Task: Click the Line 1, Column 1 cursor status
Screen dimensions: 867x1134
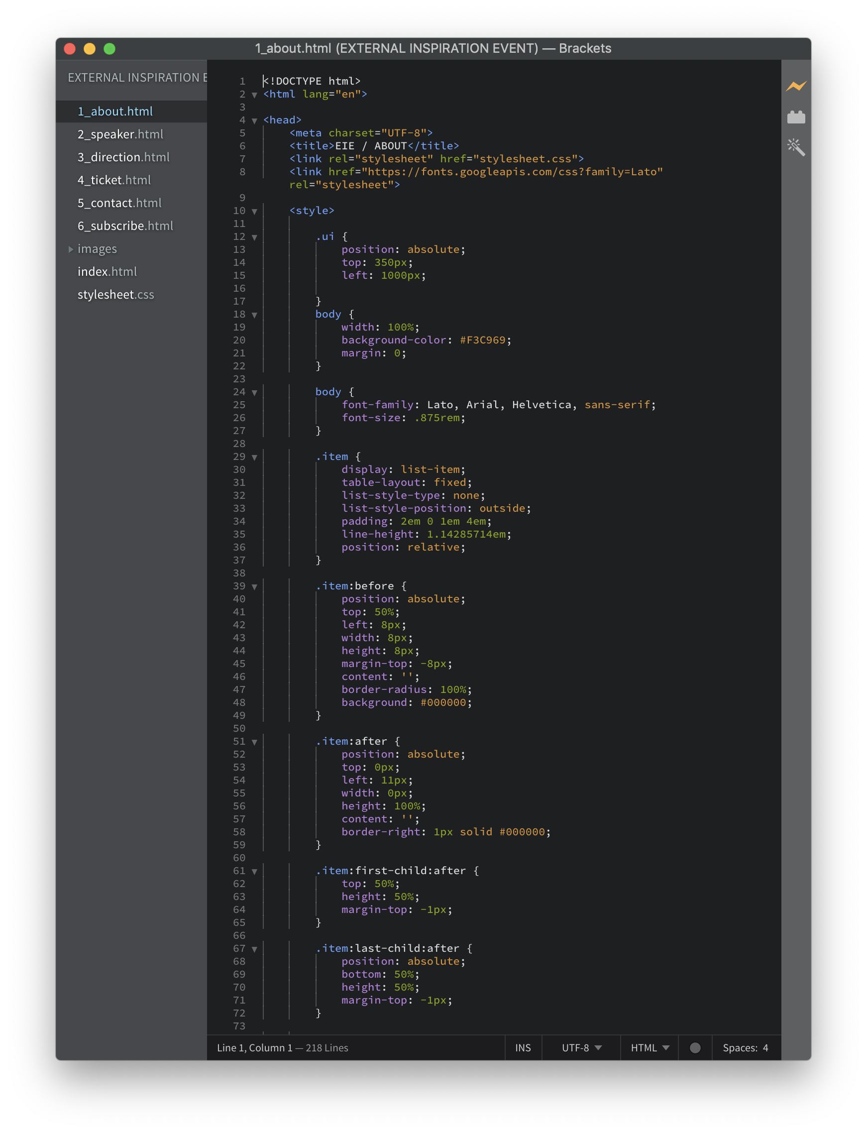Action: pyautogui.click(x=254, y=1047)
